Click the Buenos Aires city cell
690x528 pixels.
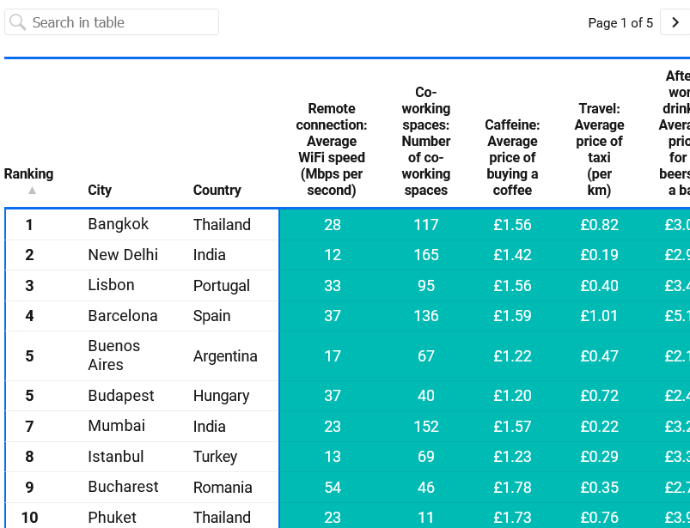pos(113,355)
